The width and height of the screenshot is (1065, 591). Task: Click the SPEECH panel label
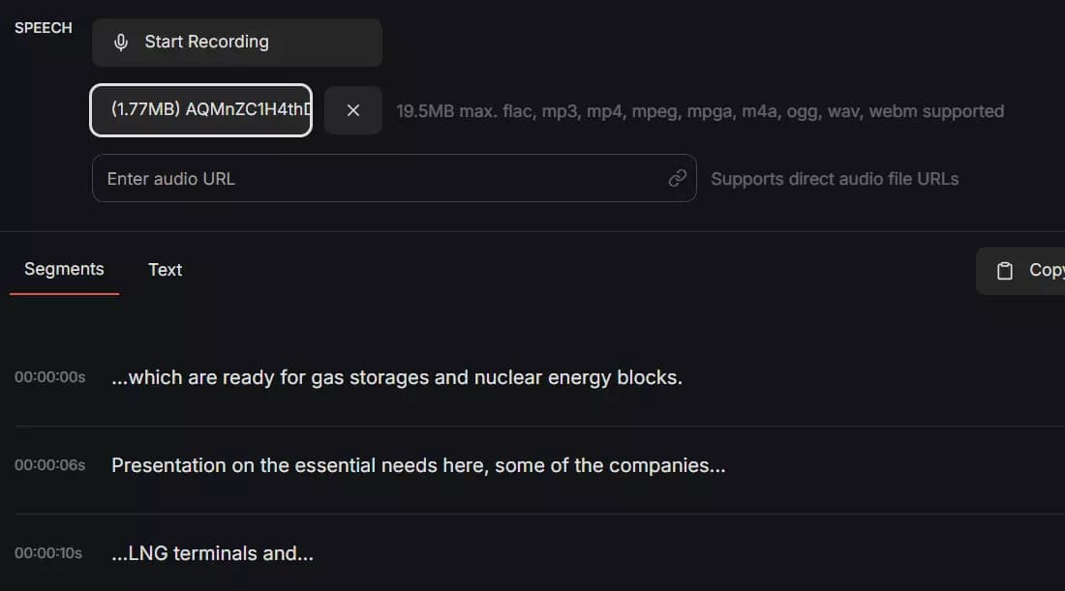click(43, 27)
